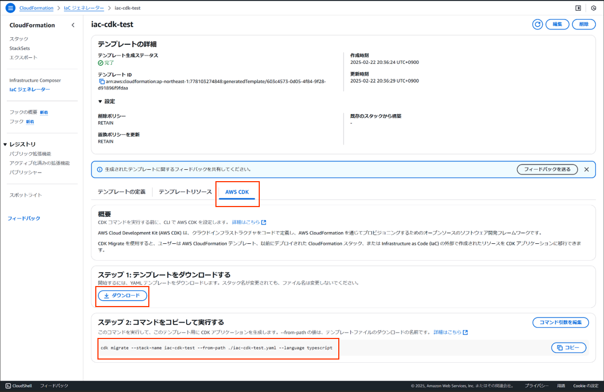Refresh the page with the circular reload icon
Image resolution: width=604 pixels, height=392 pixels.
537,24
